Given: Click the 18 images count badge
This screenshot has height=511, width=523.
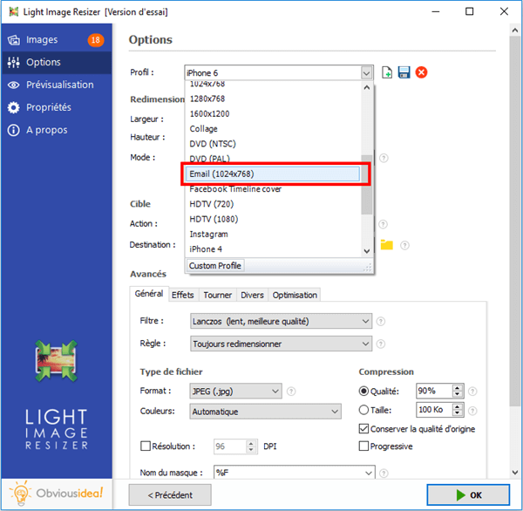Looking at the screenshot, I should (96, 40).
